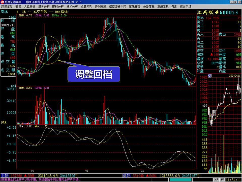Screen dimensions: 242x182
Task: Click the 10PMA 7.05 price average label
Action: tap(42, 15)
